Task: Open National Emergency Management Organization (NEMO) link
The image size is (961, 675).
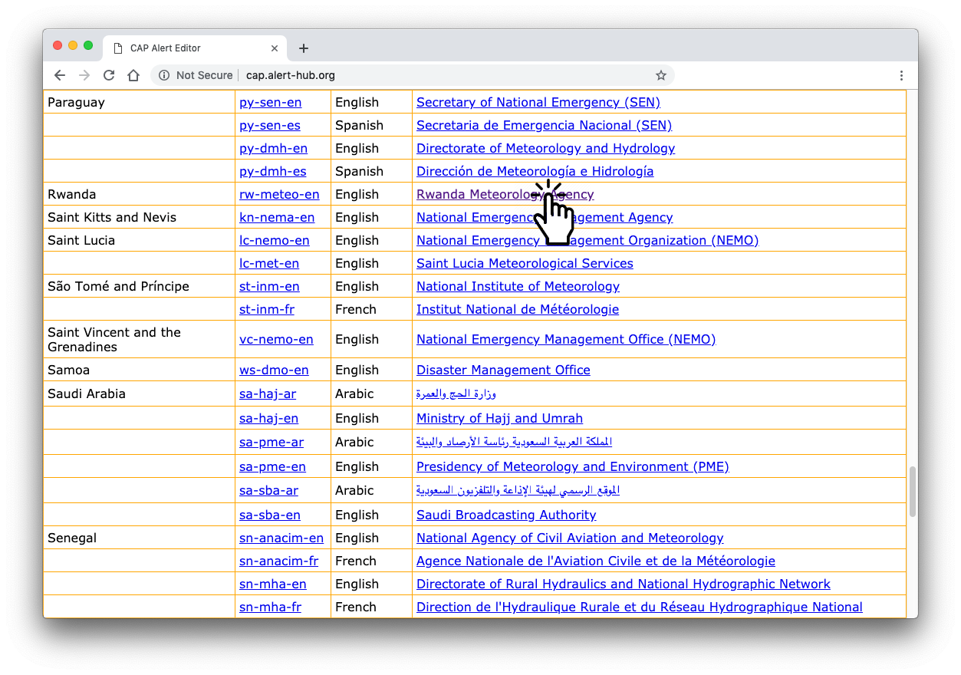Action: (587, 240)
